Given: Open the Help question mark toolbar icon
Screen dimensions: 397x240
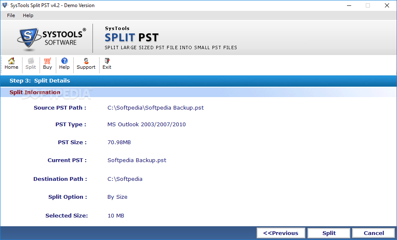Looking at the screenshot, I should pyautogui.click(x=64, y=64).
